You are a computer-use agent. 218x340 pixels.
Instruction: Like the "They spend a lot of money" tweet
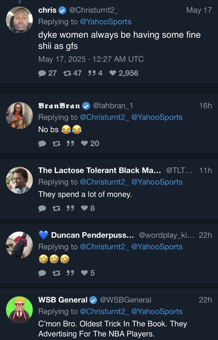pyautogui.click(x=84, y=208)
